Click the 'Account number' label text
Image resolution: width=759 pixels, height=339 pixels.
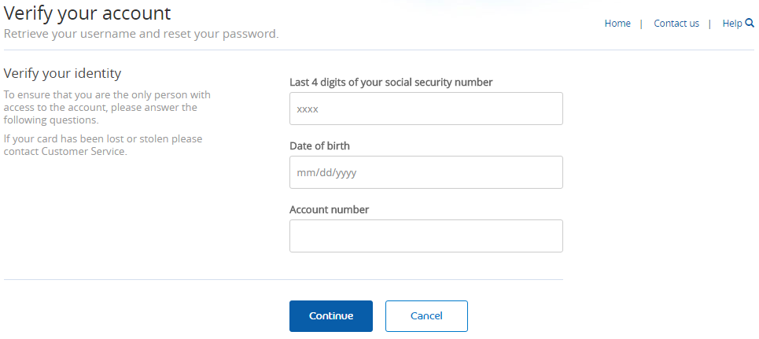coord(329,210)
